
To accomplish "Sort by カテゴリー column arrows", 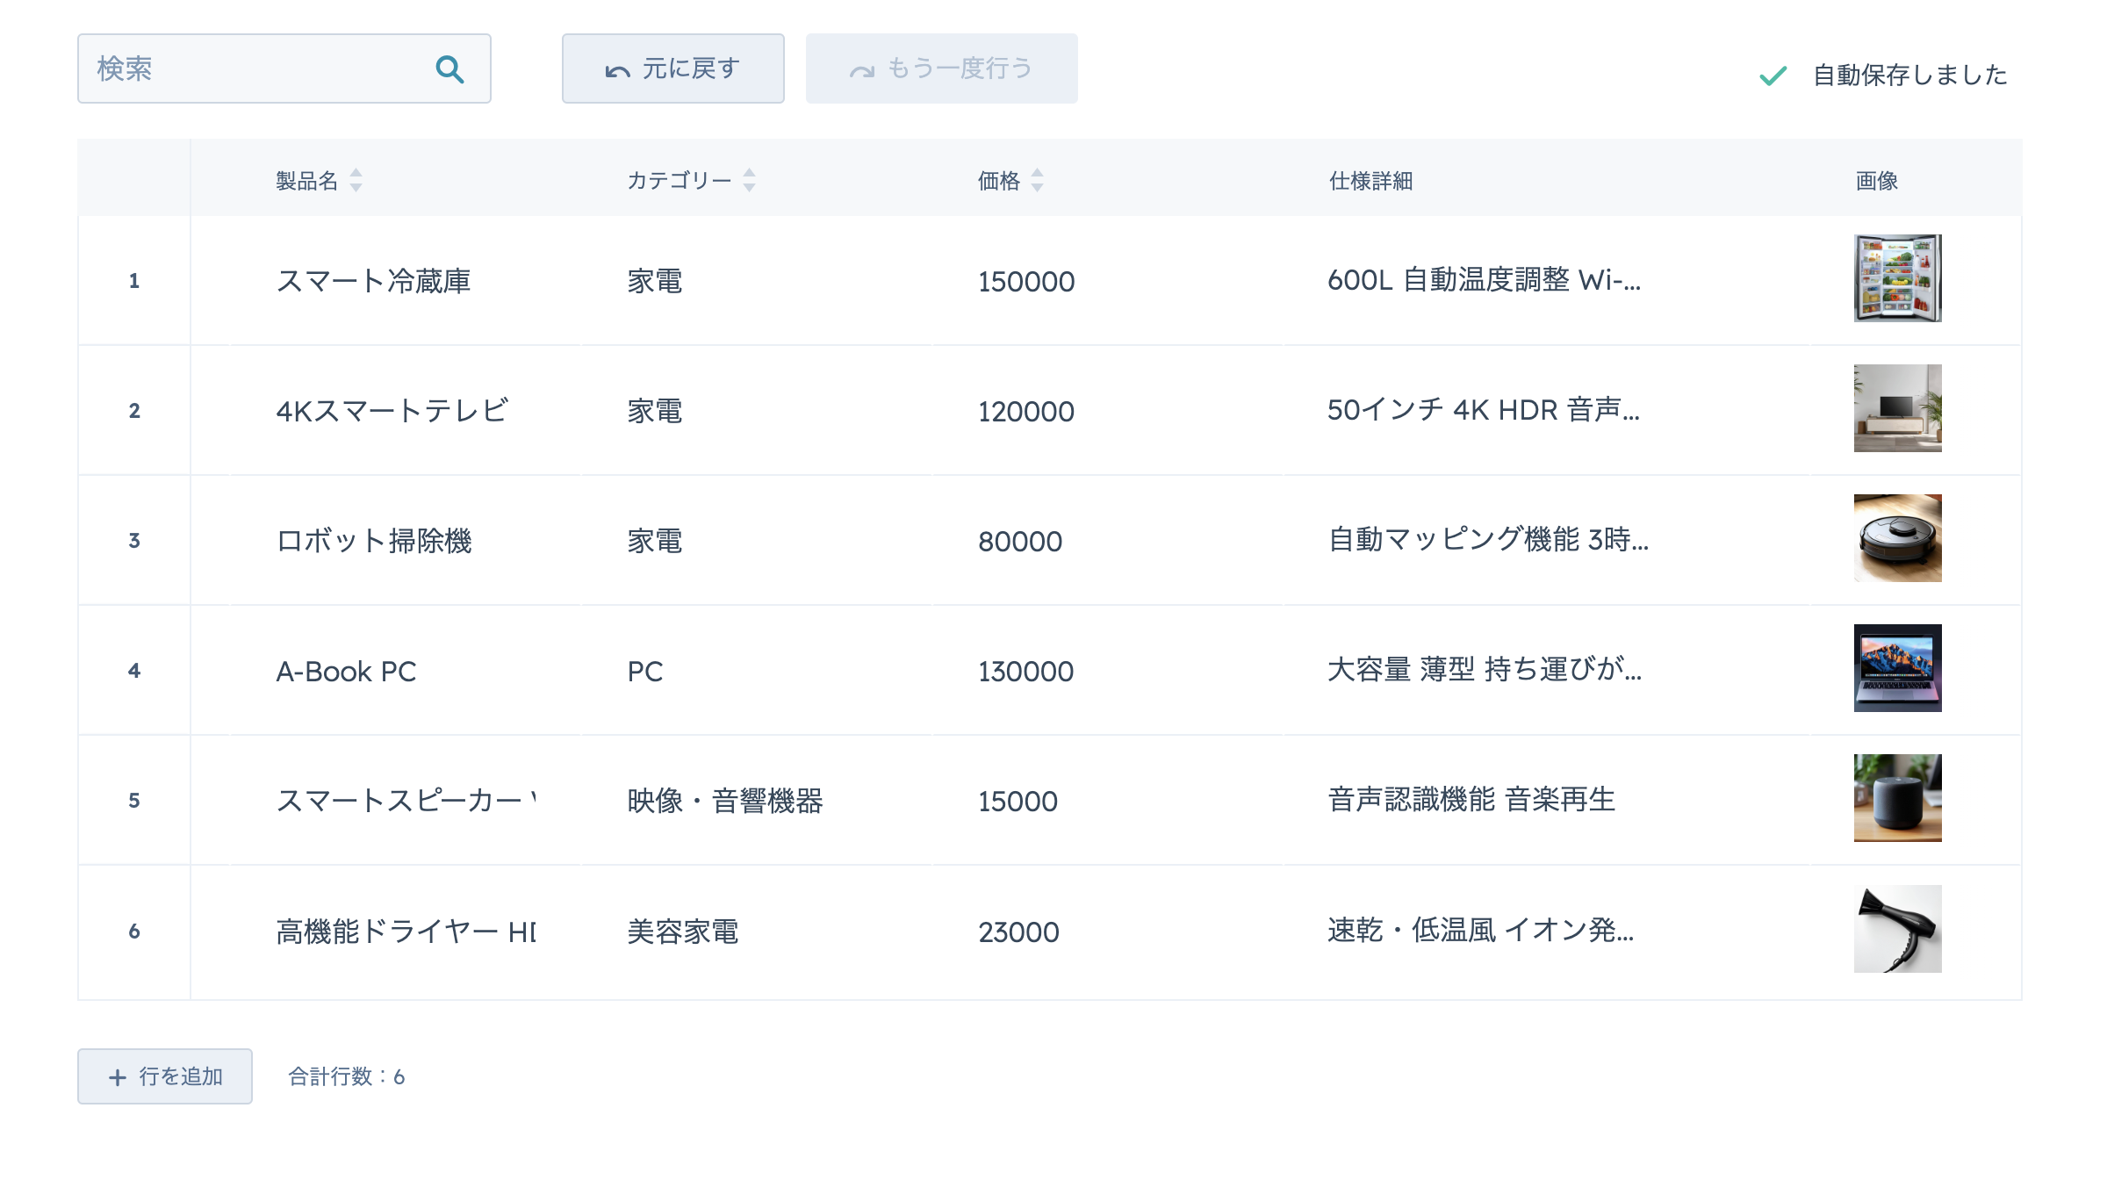I will [749, 180].
